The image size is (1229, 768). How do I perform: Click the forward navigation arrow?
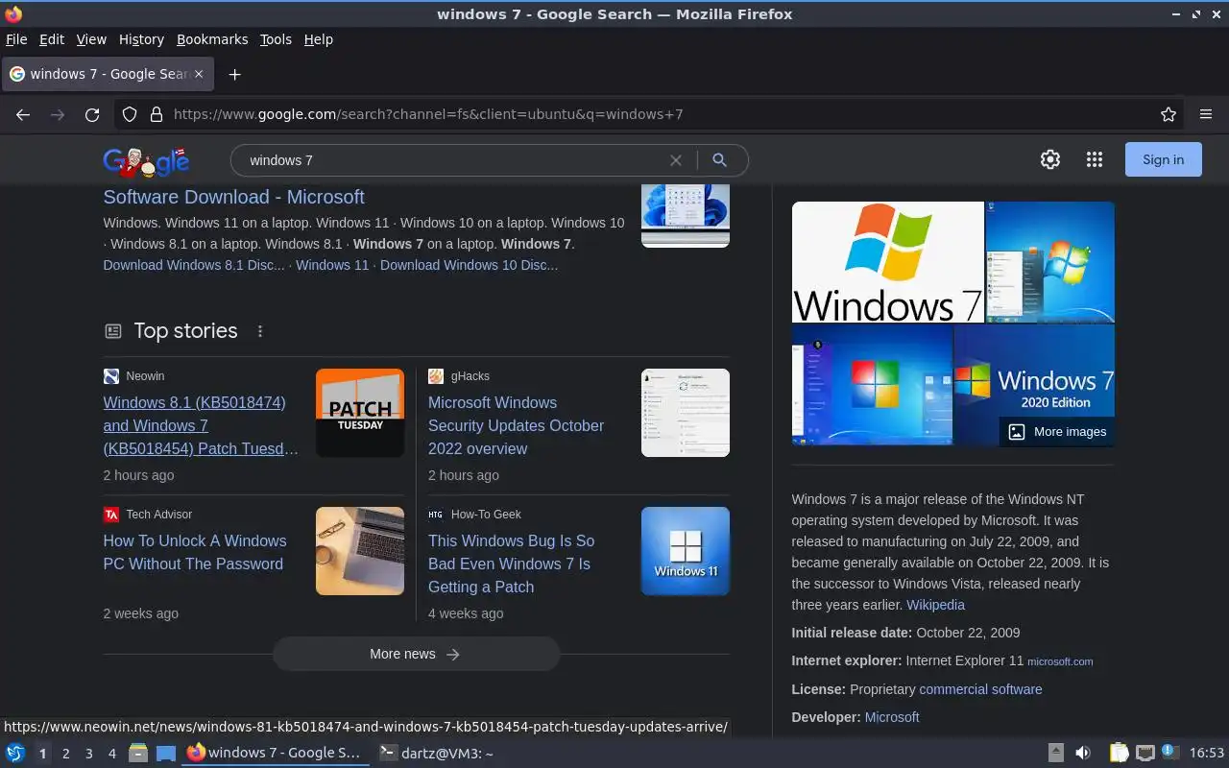[x=58, y=114]
